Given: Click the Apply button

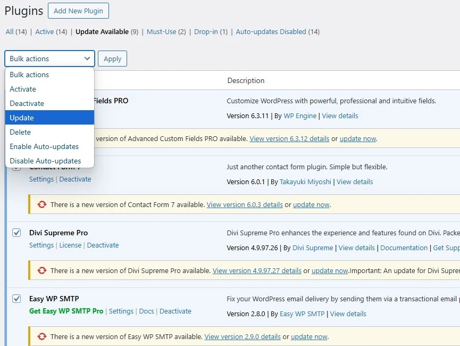Looking at the screenshot, I should coord(112,59).
